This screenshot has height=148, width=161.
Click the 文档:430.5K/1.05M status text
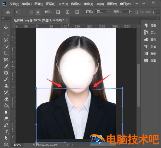tap(45, 145)
